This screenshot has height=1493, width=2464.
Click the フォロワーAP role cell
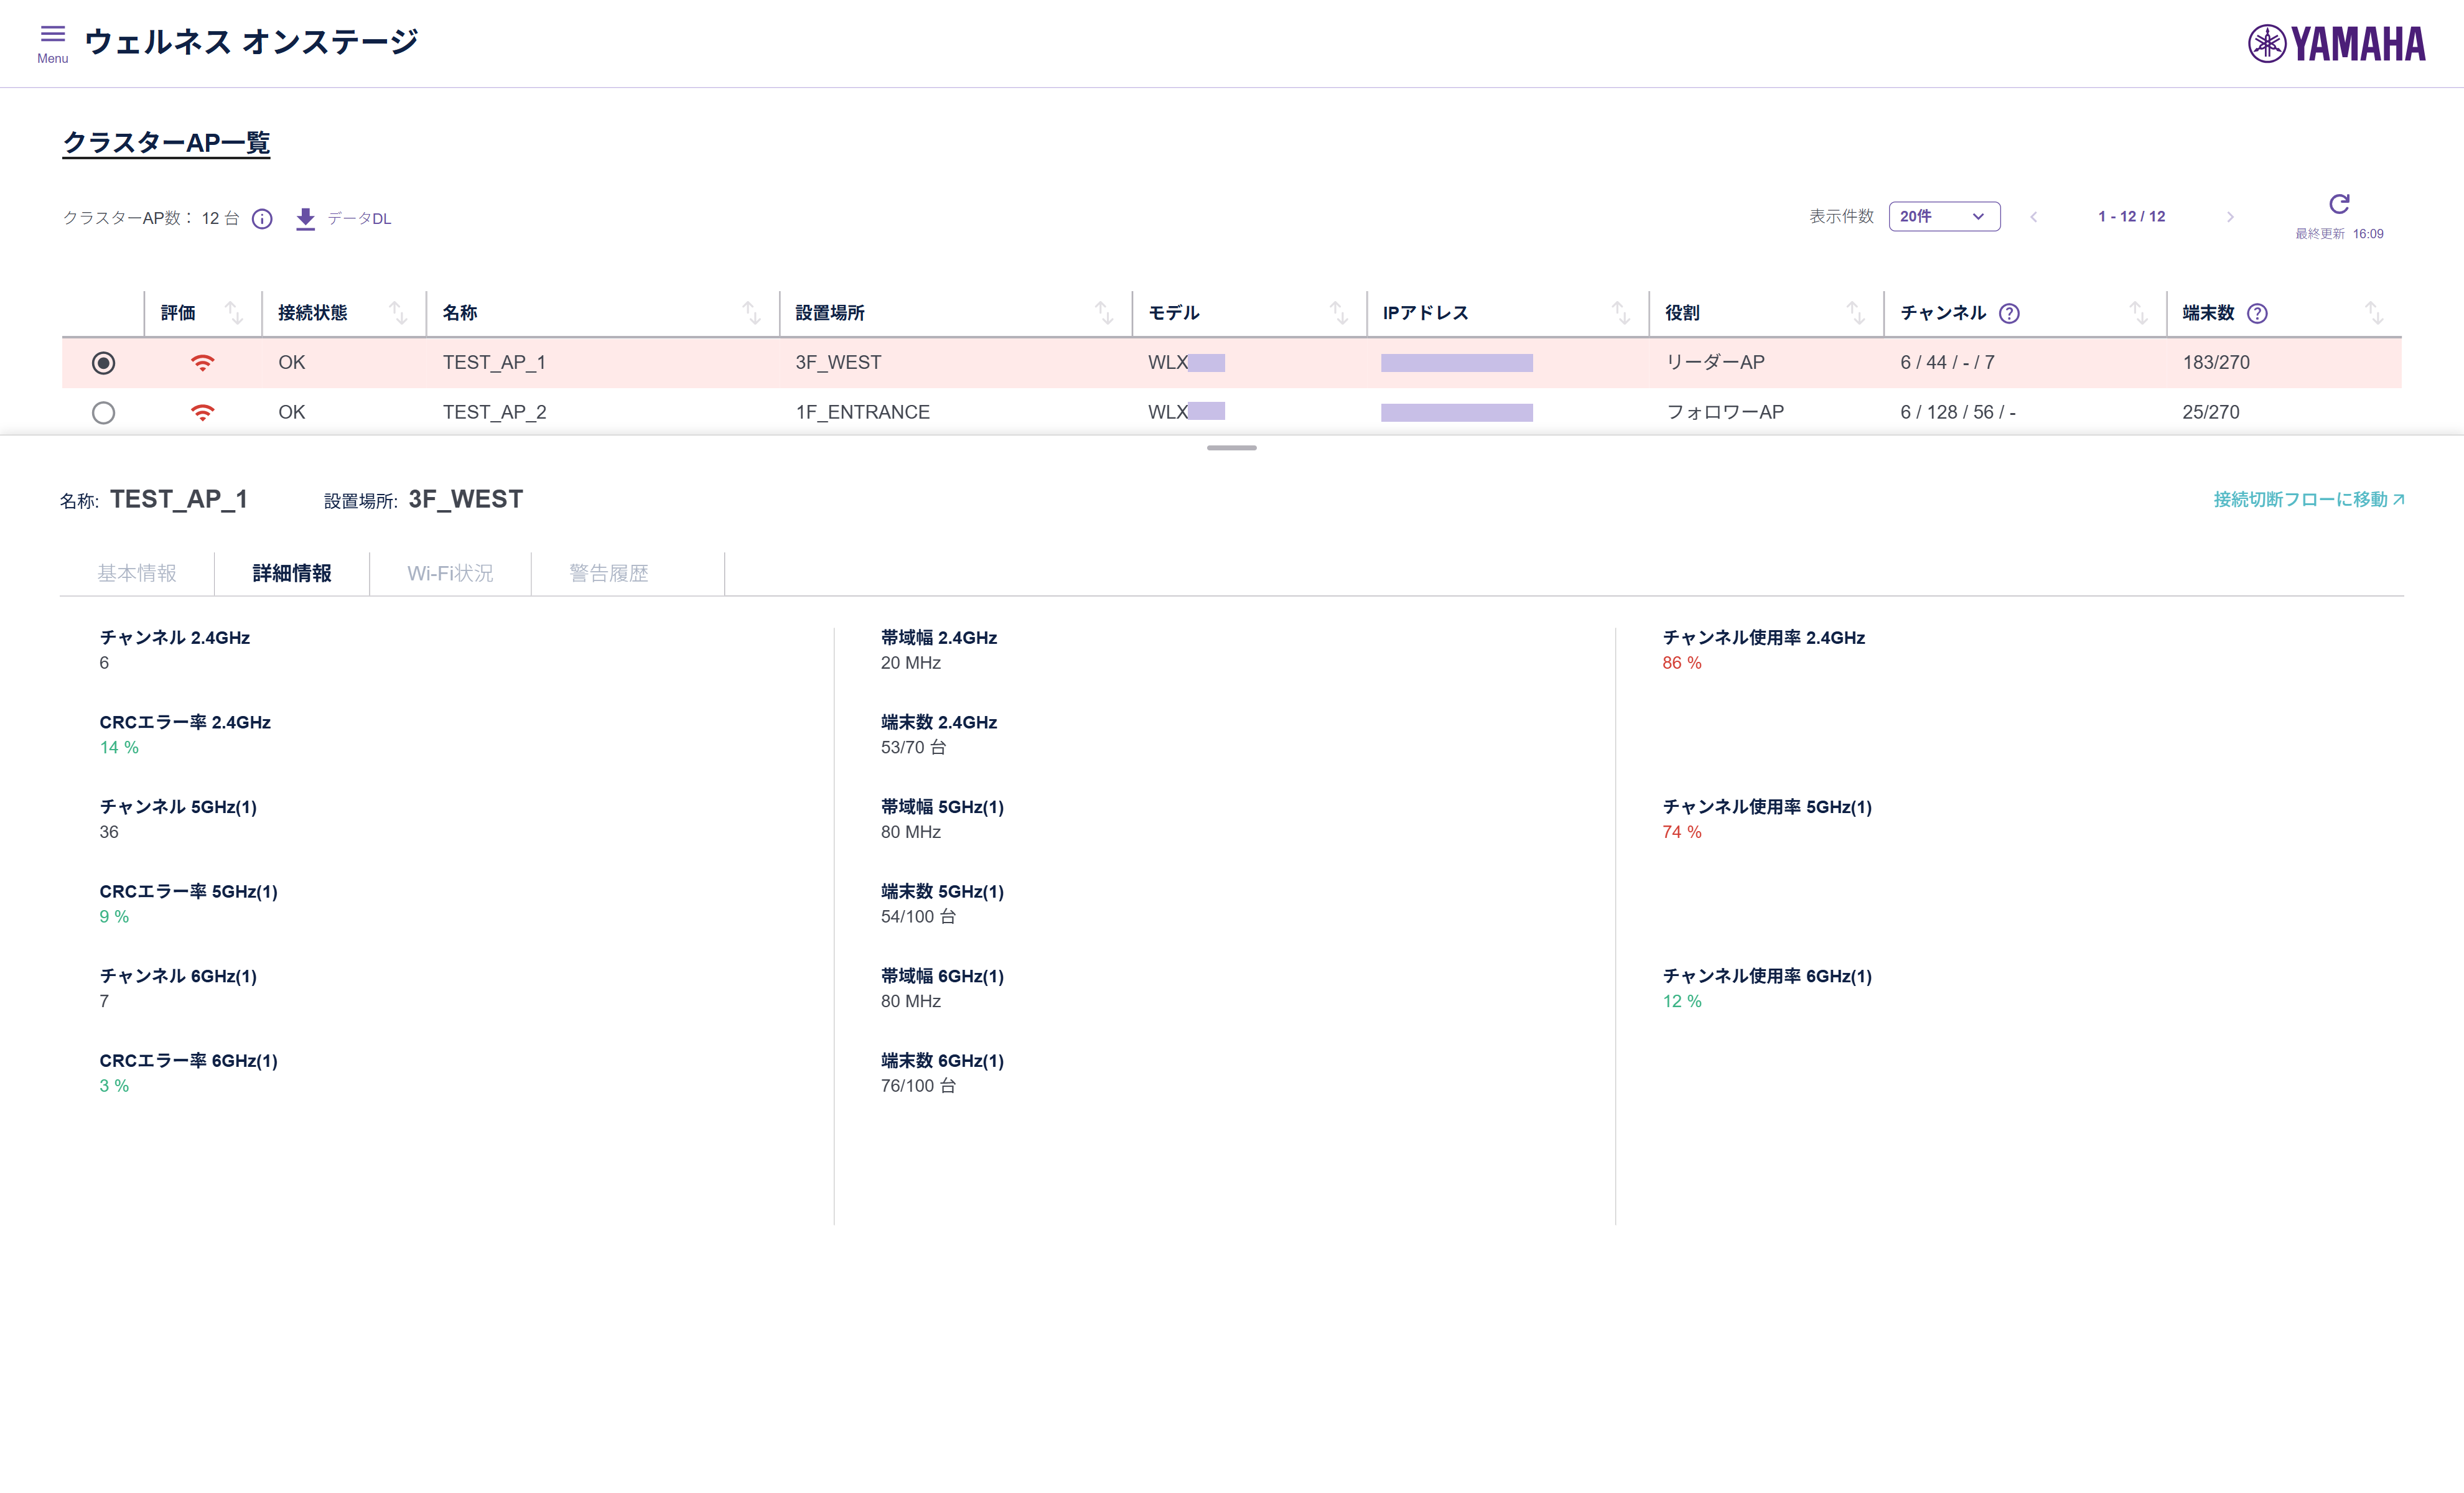pos(1725,412)
